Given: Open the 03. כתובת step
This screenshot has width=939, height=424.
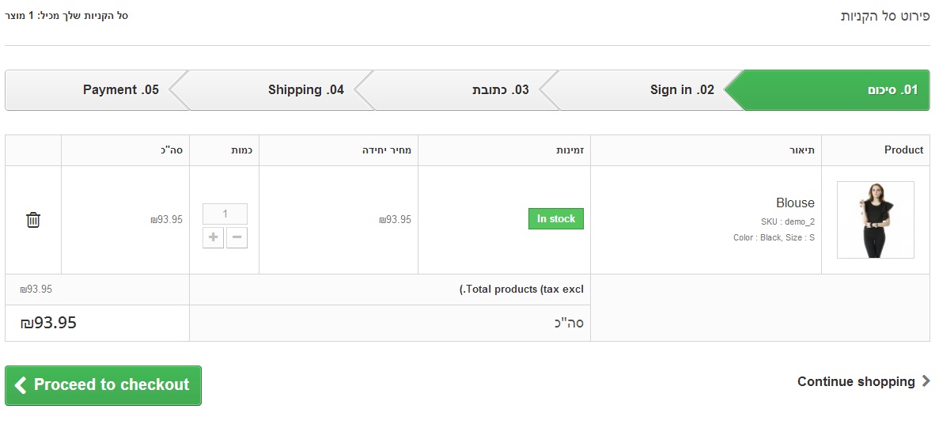Looking at the screenshot, I should tap(500, 90).
